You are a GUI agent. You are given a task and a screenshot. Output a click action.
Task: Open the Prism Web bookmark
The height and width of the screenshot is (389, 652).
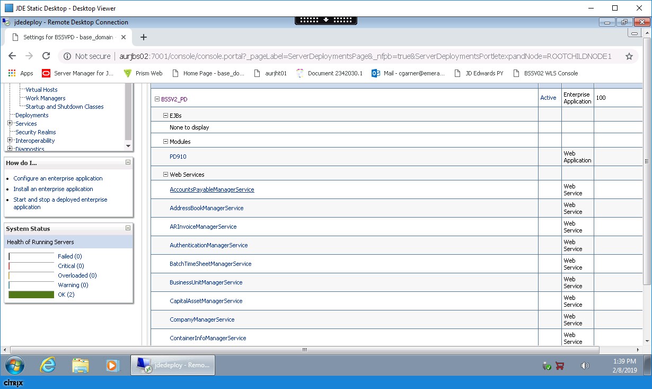point(143,73)
